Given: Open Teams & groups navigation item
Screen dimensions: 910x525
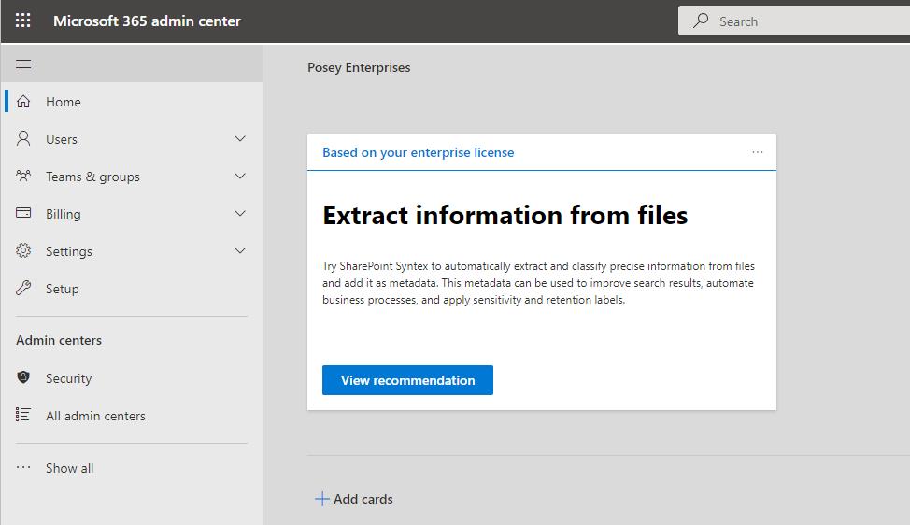Looking at the screenshot, I should coord(133,177).
